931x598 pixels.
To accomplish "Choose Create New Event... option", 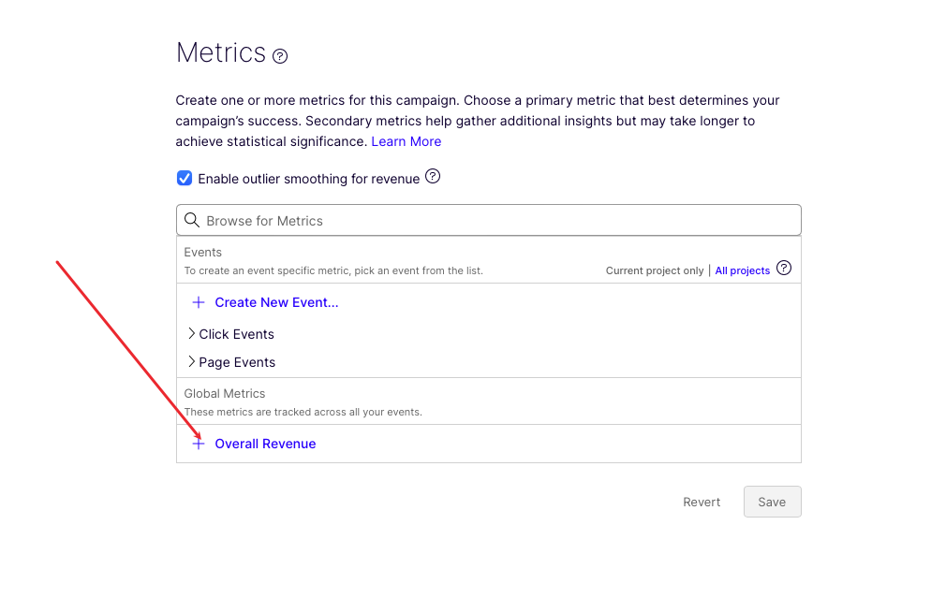I will click(x=276, y=302).
